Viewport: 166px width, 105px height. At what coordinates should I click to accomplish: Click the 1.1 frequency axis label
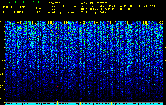2,34
